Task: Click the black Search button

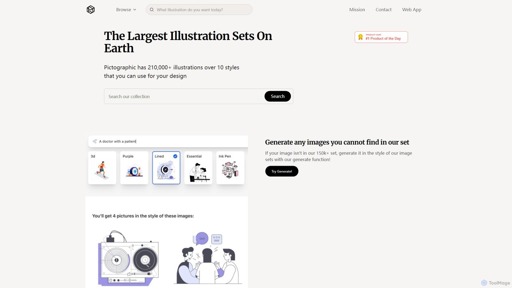Action: click(x=278, y=96)
